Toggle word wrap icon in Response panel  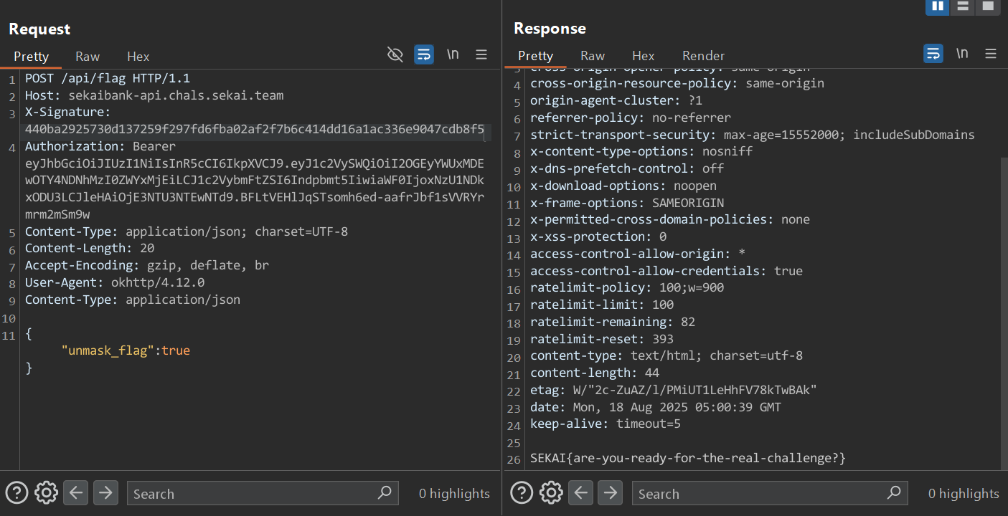pyautogui.click(x=933, y=54)
